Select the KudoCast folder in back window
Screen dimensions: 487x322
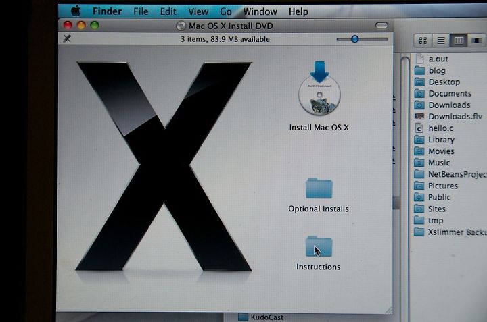261,317
